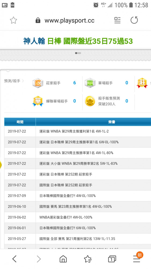
Task: Select row 國際盤 日本職棒 第252期 莊家殺手
Action: [78, 185]
